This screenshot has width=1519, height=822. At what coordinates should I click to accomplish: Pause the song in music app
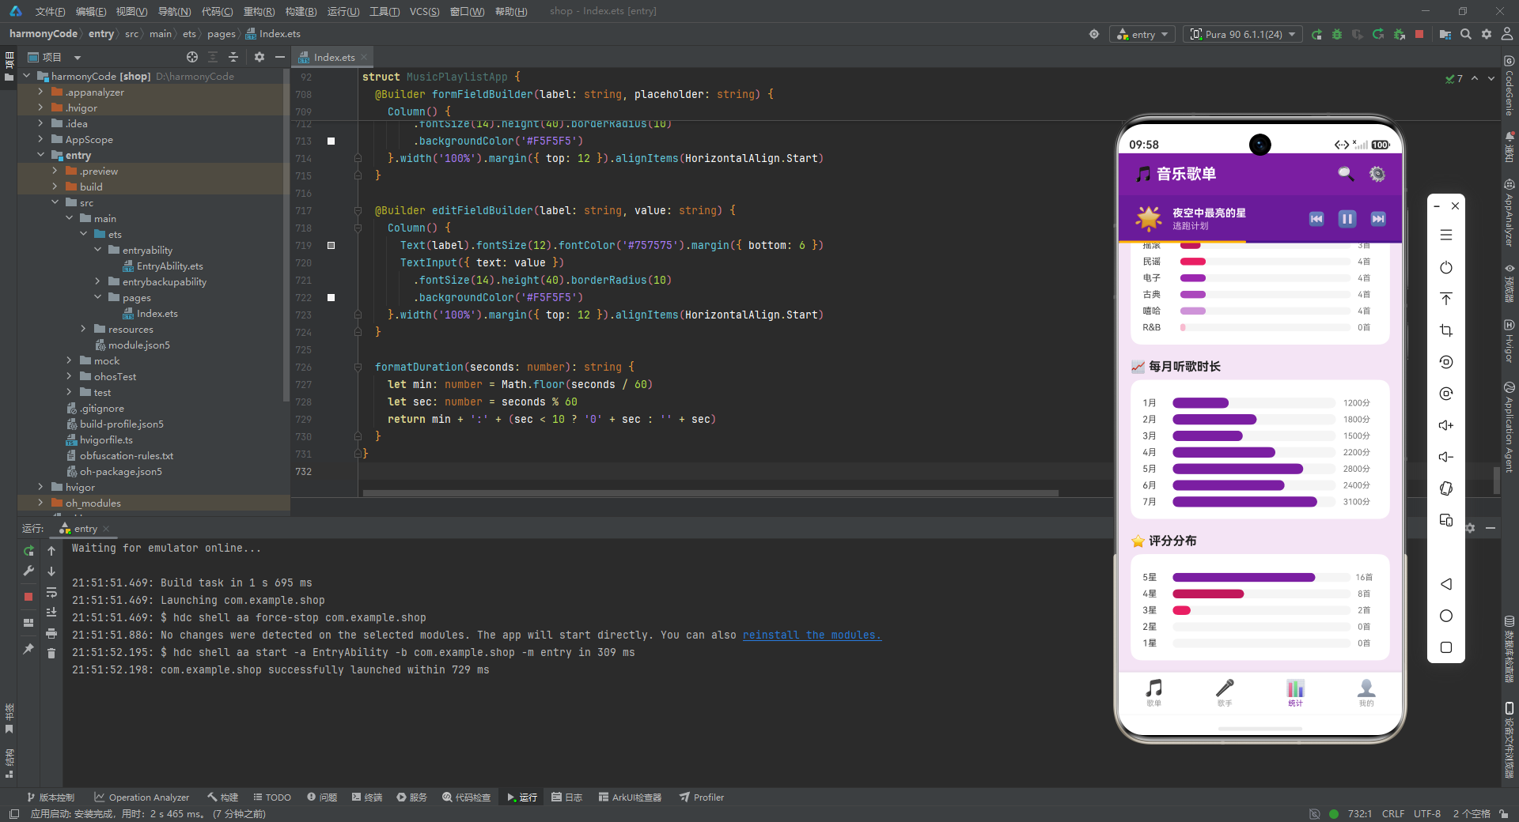[x=1347, y=219]
